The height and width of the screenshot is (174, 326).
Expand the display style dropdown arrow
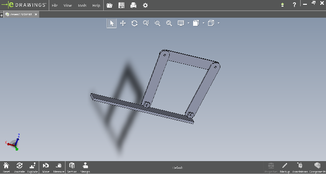pyautogui.click(x=203, y=23)
